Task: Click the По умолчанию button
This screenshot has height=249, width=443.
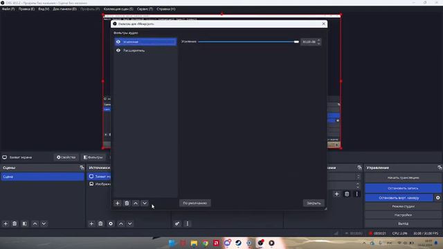Action: [195, 203]
